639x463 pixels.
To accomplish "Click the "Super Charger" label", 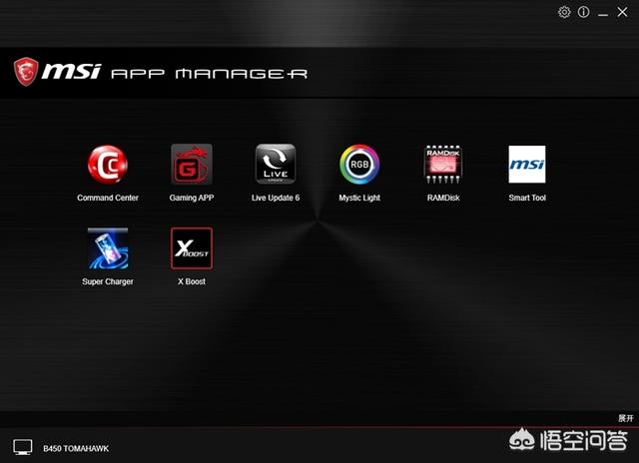I will (108, 281).
